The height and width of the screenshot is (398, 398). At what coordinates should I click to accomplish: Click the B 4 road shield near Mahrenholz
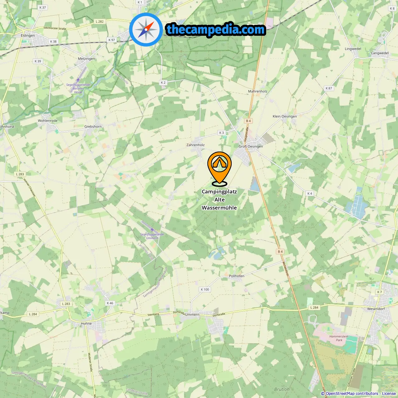(x=248, y=121)
